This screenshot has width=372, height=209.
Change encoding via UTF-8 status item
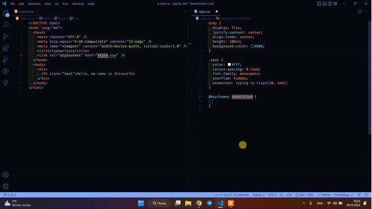point(272,195)
